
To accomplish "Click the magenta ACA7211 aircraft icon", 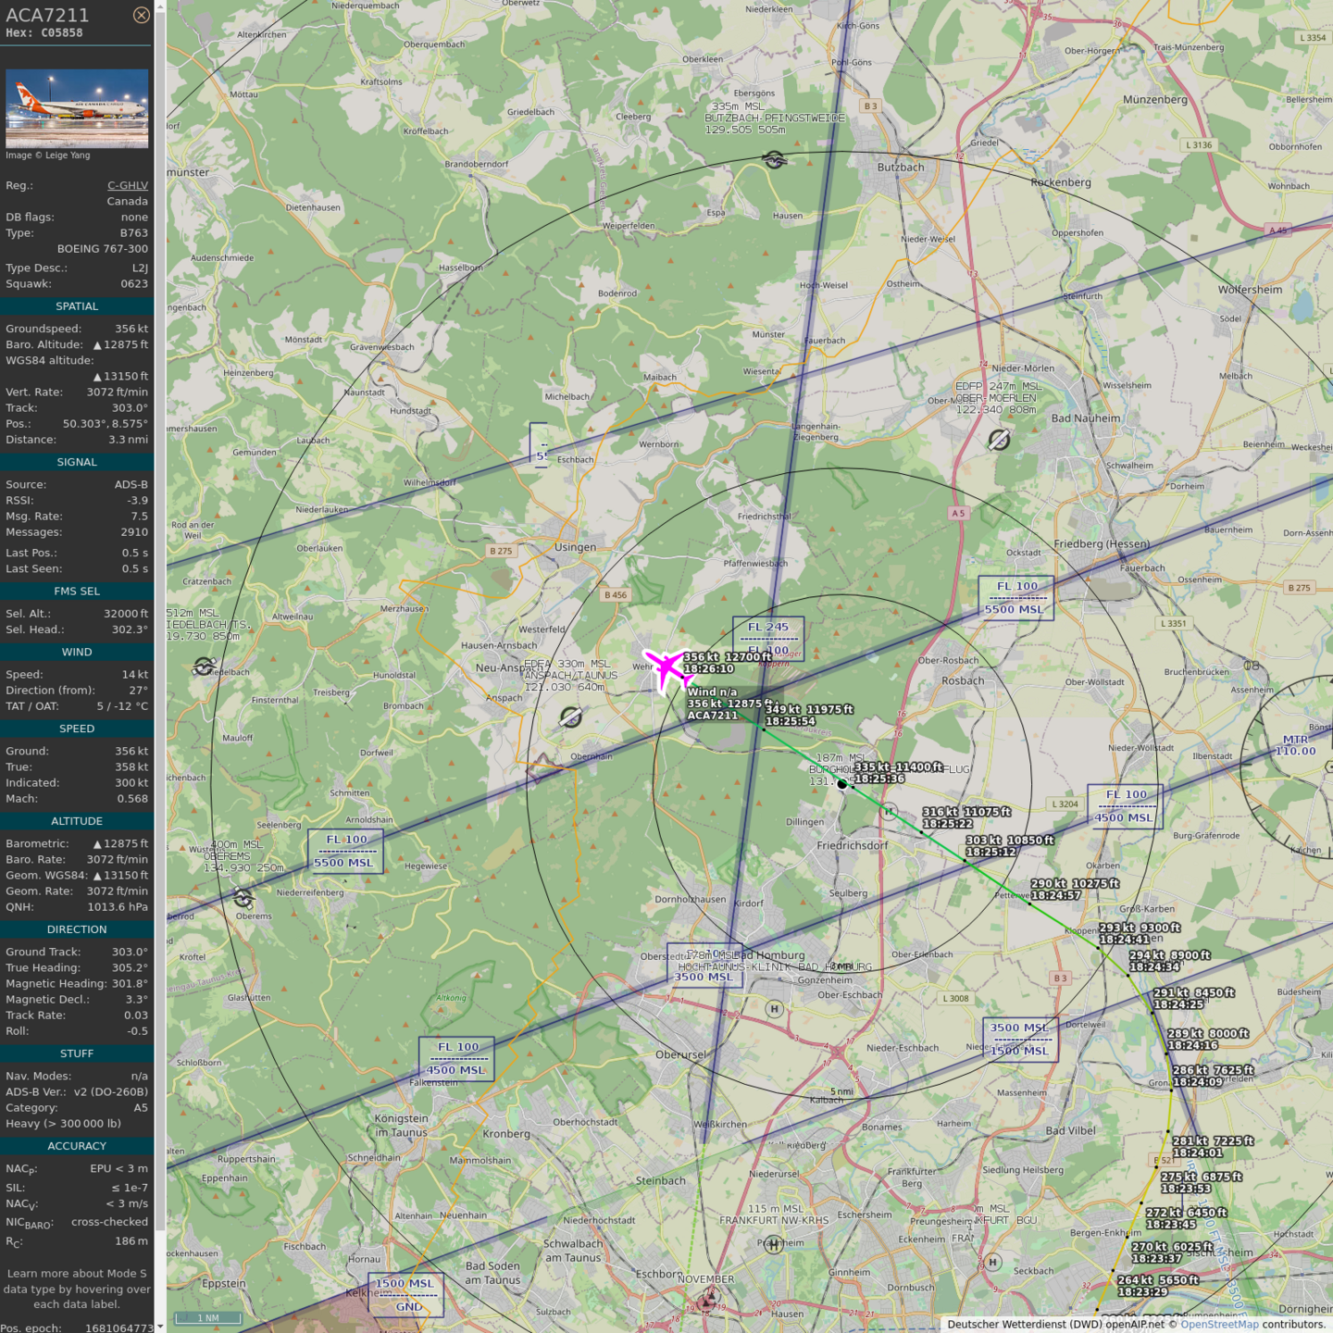I will click(666, 667).
